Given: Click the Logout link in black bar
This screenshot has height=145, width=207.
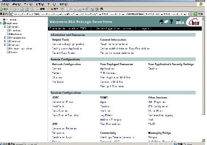Looking at the screenshot, I should click(145, 29).
